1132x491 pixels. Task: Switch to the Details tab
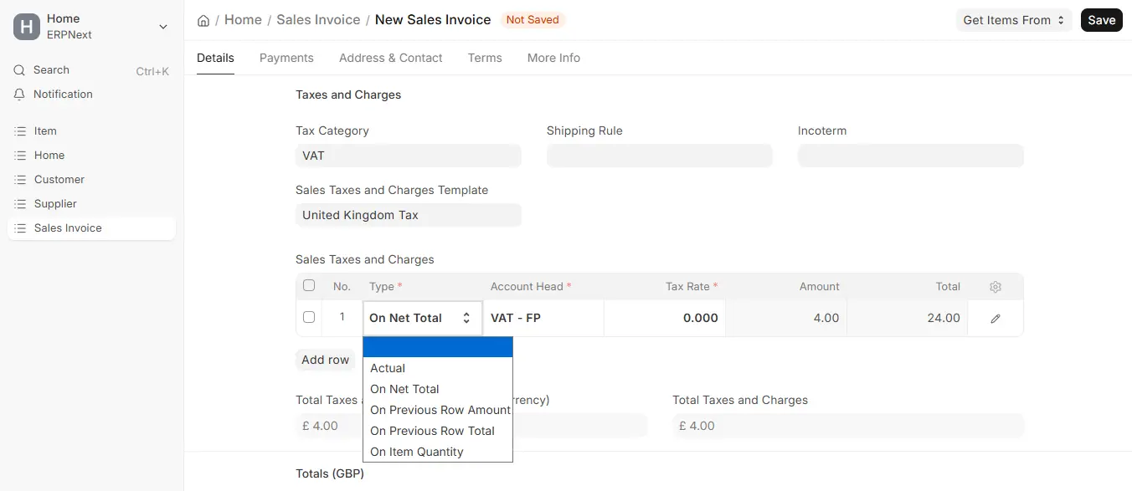(215, 58)
